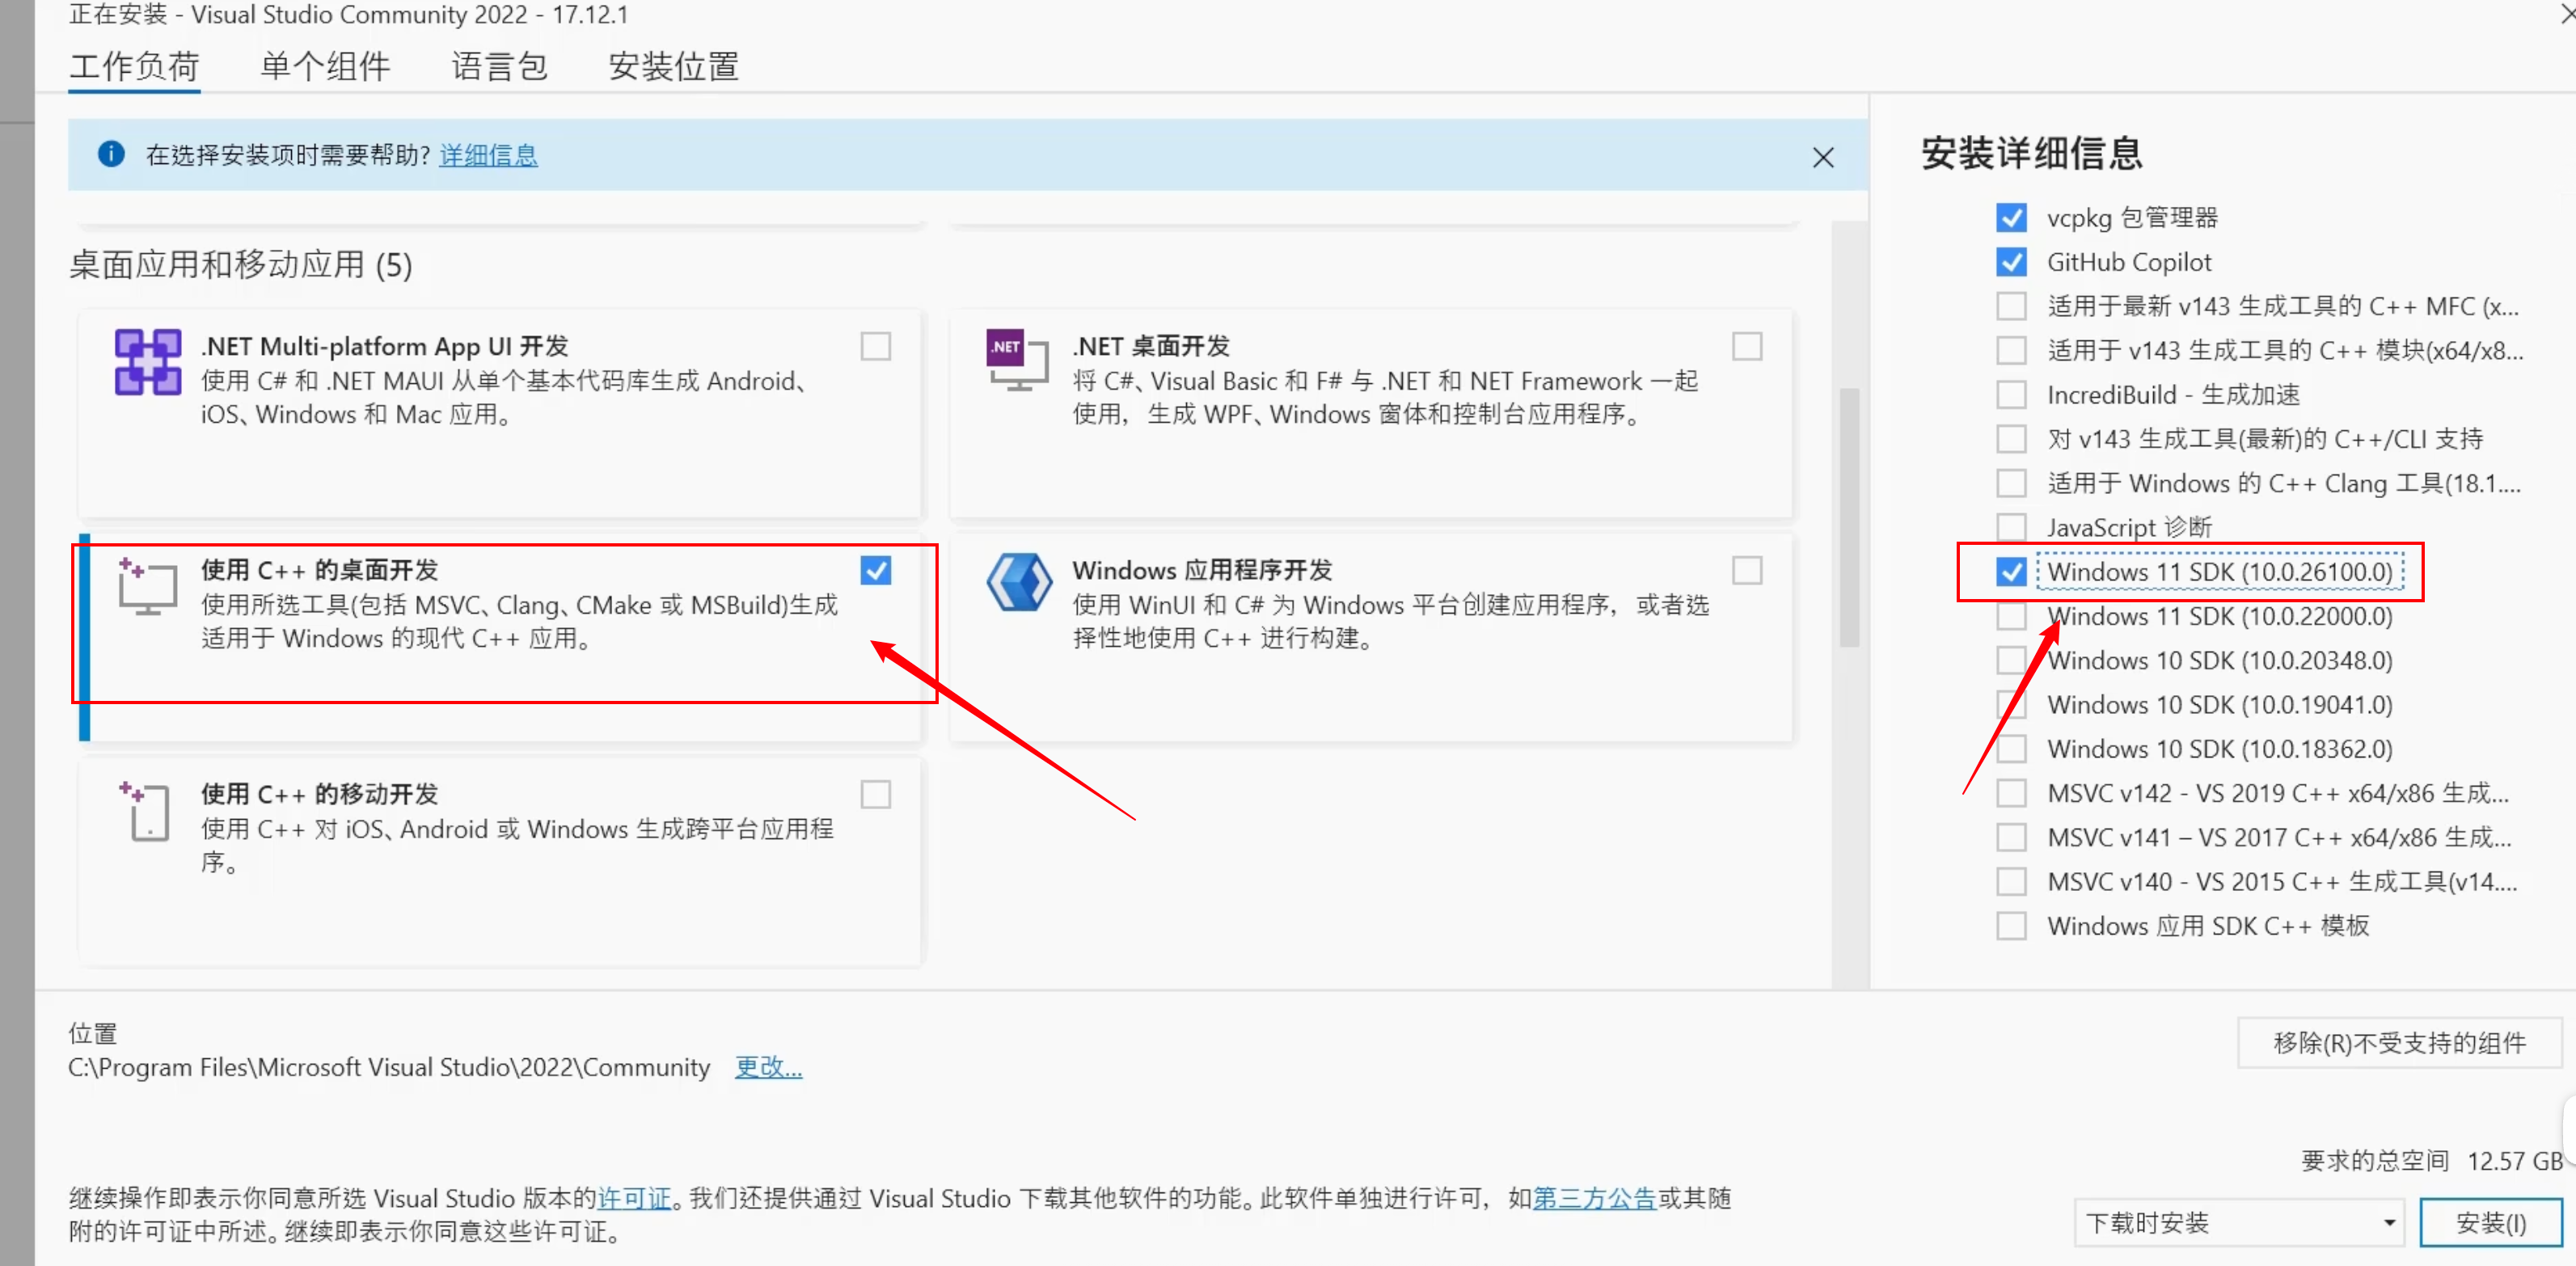
Task: Enable MSVC v140 - VS 2015 build tools
Action: coord(2011,881)
